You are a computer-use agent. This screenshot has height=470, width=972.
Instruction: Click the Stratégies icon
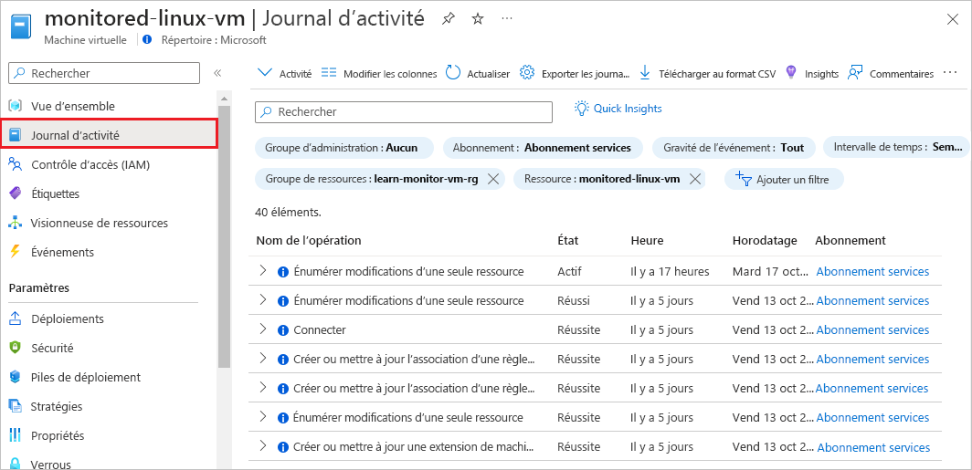pyautogui.click(x=16, y=406)
